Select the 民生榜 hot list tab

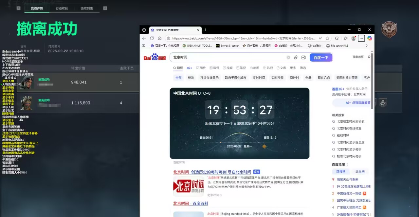point(360,171)
